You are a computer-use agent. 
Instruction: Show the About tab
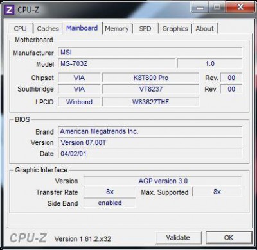click(x=205, y=29)
